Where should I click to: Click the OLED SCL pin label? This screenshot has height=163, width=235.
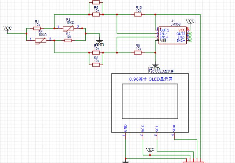click(x=157, y=129)
